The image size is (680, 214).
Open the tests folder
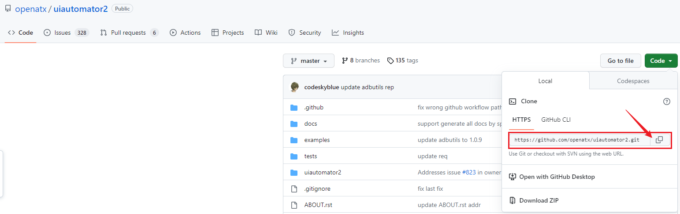tap(311, 156)
